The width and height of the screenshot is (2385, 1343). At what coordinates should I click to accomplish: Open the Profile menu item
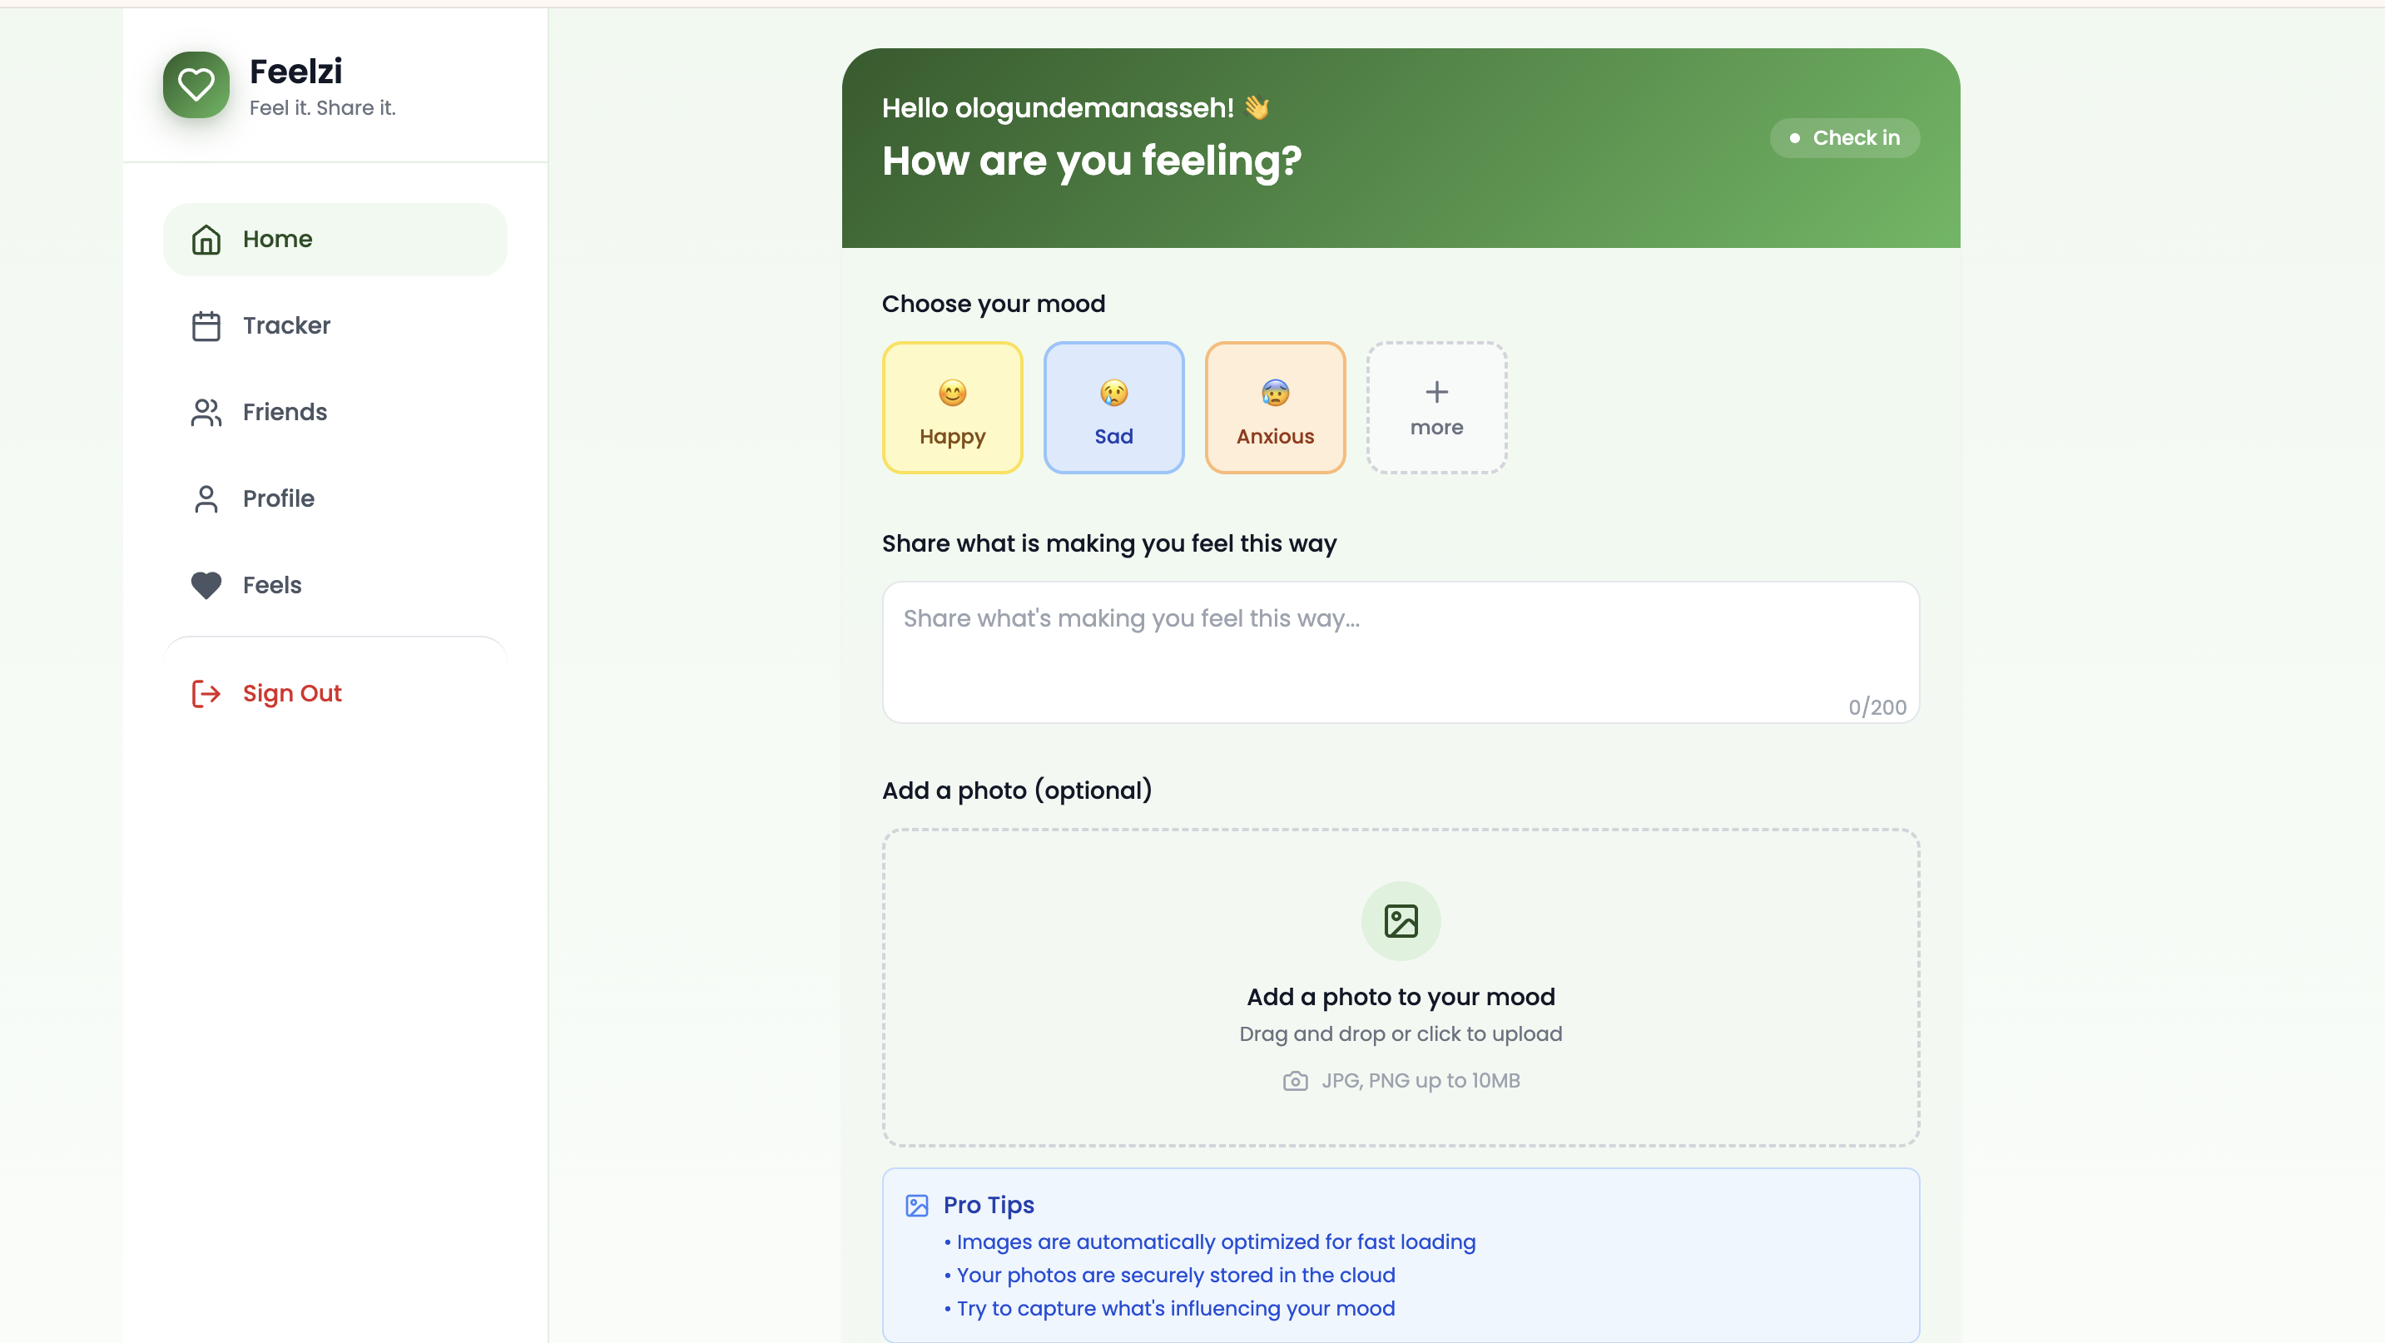click(x=278, y=499)
